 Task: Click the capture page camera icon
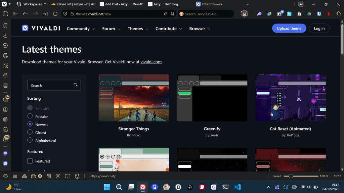pos(58,176)
